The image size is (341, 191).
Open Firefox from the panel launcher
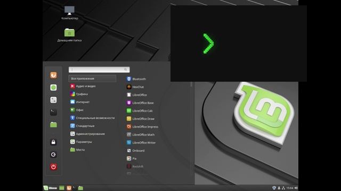click(x=69, y=188)
